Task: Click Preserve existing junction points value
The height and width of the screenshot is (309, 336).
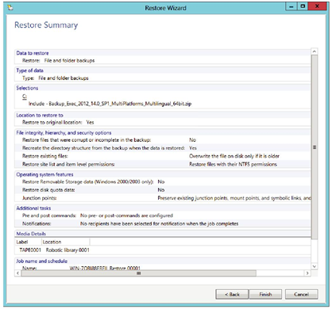Action: (x=234, y=198)
